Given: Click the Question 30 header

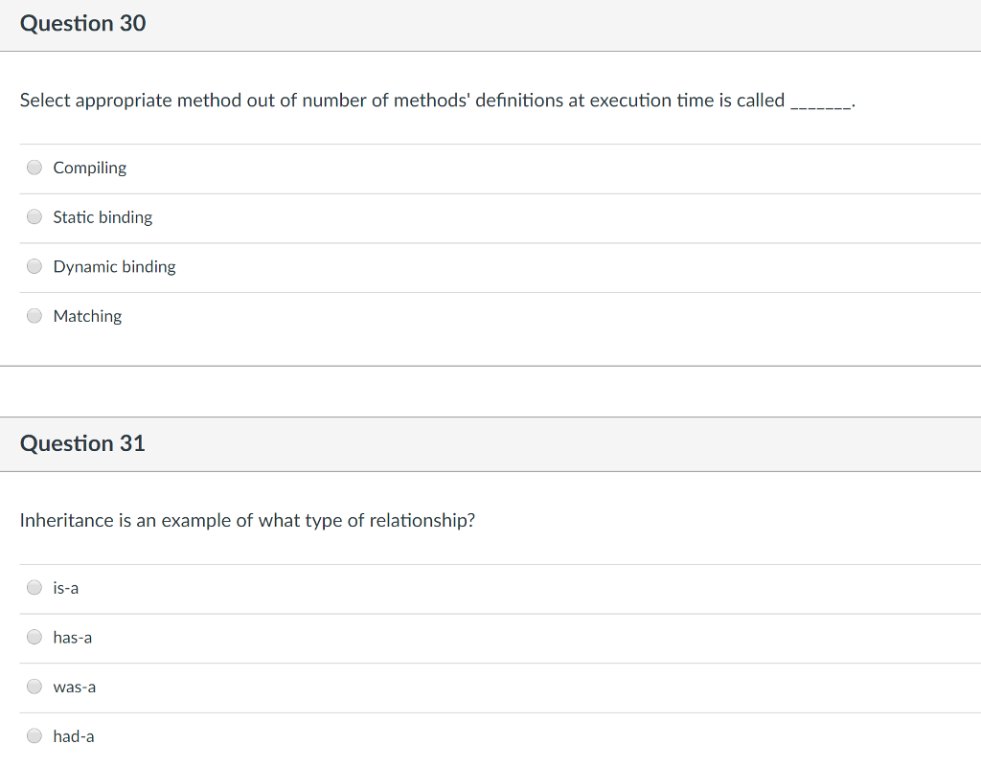Looking at the screenshot, I should click(x=82, y=23).
